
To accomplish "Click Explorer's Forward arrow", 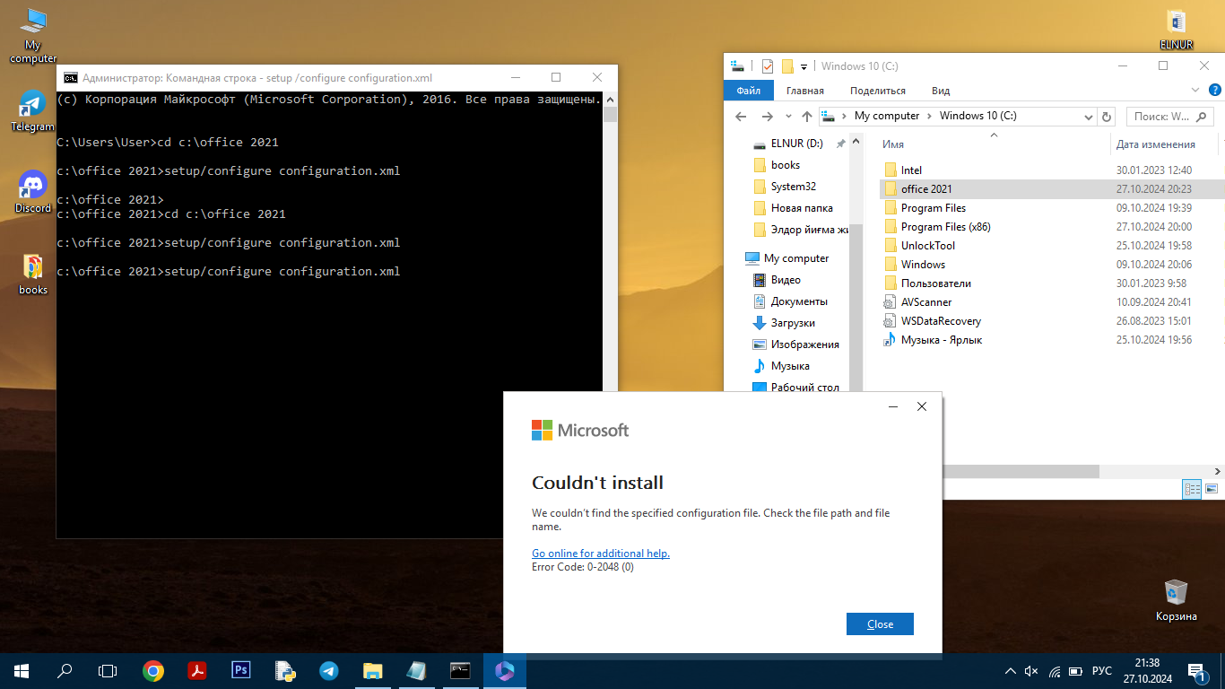I will (x=767, y=117).
